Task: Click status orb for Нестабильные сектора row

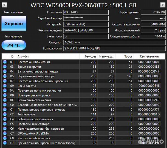Action: click(x=5, y=124)
